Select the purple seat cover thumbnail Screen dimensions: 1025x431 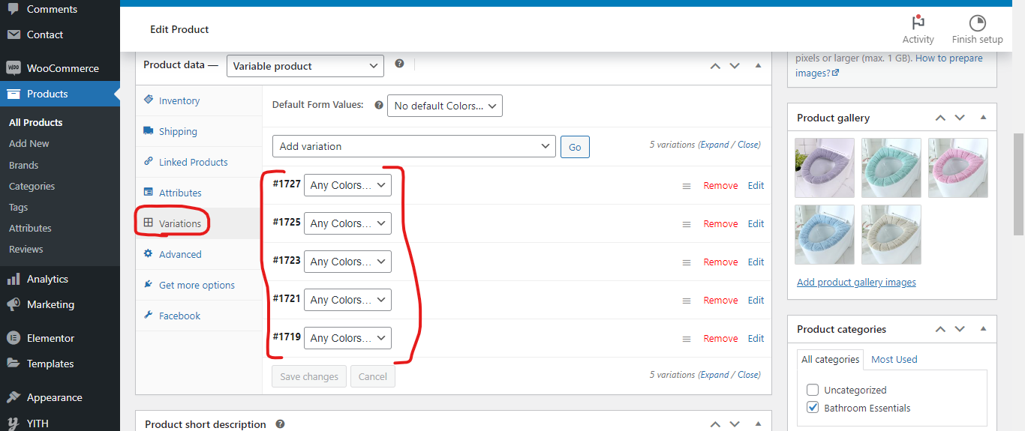(x=825, y=168)
